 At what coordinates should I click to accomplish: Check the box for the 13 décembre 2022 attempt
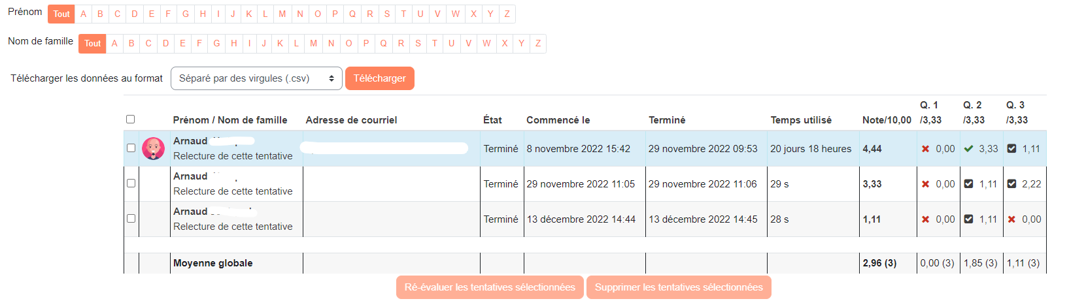(x=131, y=219)
